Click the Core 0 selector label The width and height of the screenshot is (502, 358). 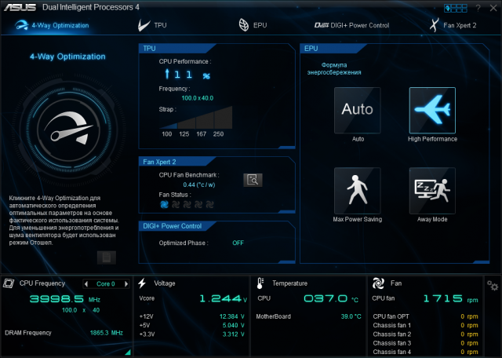(x=106, y=284)
